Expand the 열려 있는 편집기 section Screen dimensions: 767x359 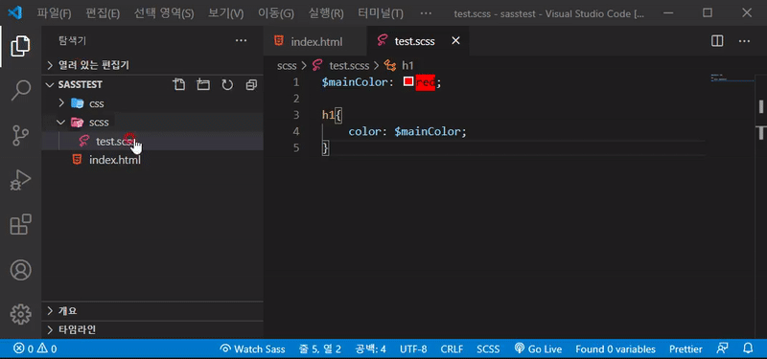152,65
